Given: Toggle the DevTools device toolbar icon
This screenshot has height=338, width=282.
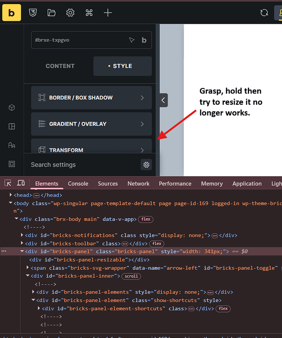Looking at the screenshot, I should 21,183.
